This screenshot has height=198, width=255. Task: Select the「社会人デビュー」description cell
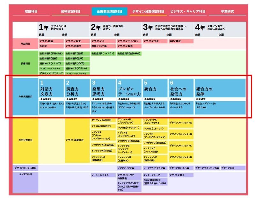(220, 108)
